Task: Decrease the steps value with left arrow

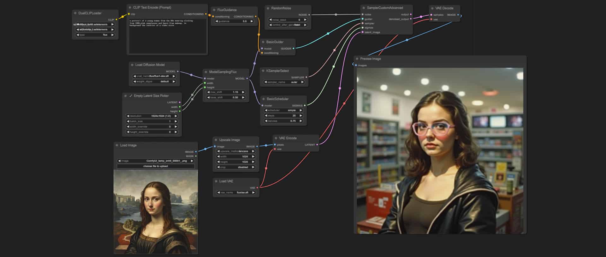Action: coord(266,116)
